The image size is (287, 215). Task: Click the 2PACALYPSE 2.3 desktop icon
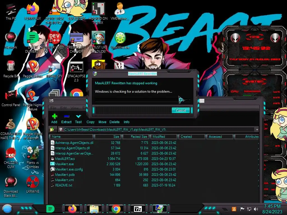click(x=76, y=72)
